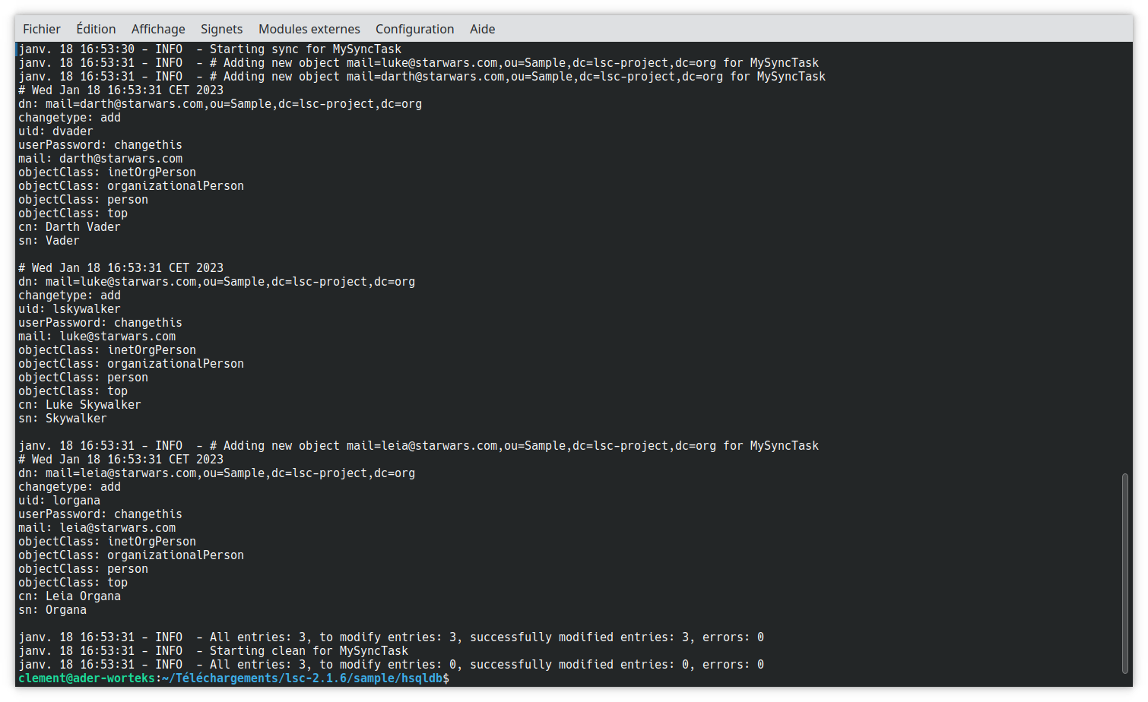The width and height of the screenshot is (1148, 702).
Task: Open the Signets menu
Action: (x=221, y=29)
